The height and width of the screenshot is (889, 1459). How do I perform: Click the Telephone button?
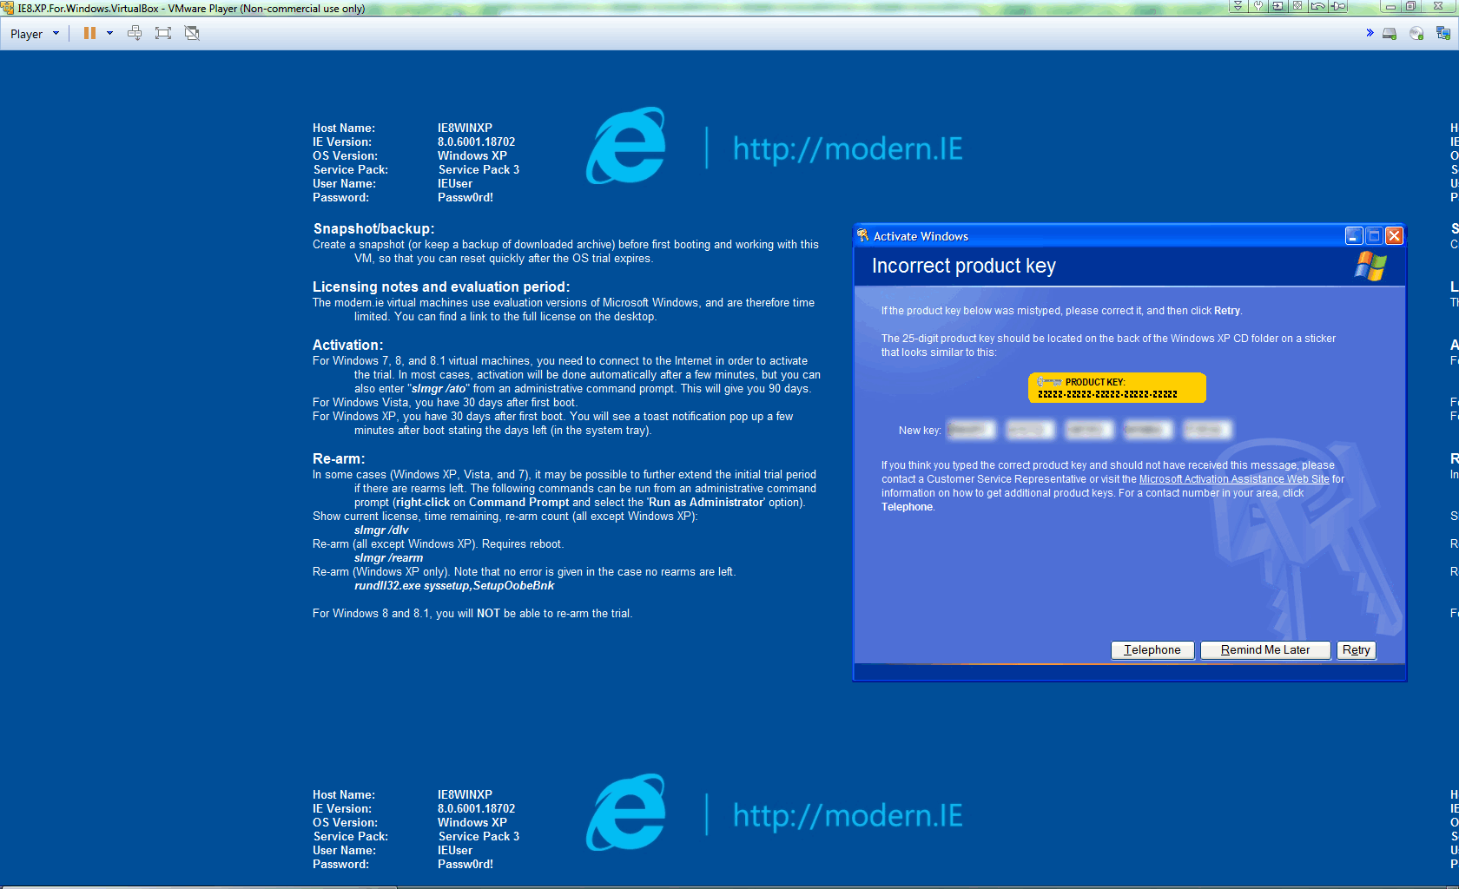click(1152, 649)
